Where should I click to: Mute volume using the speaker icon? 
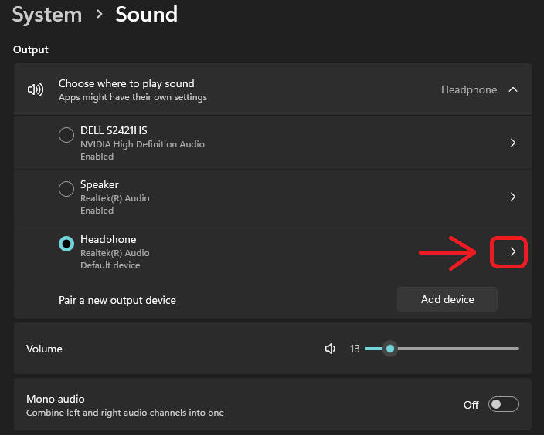(x=331, y=349)
